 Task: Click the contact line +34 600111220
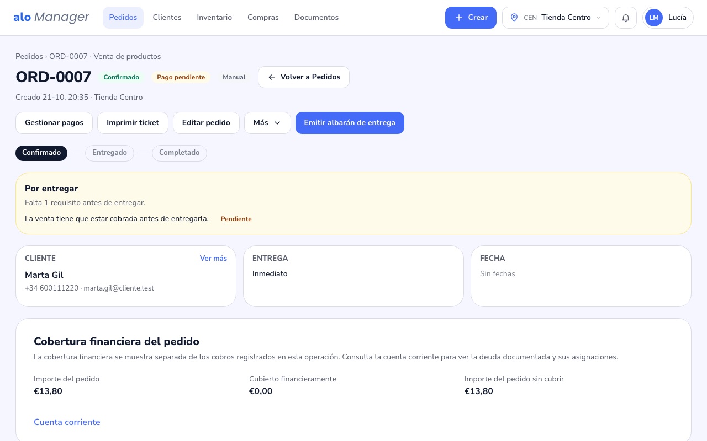[89, 288]
